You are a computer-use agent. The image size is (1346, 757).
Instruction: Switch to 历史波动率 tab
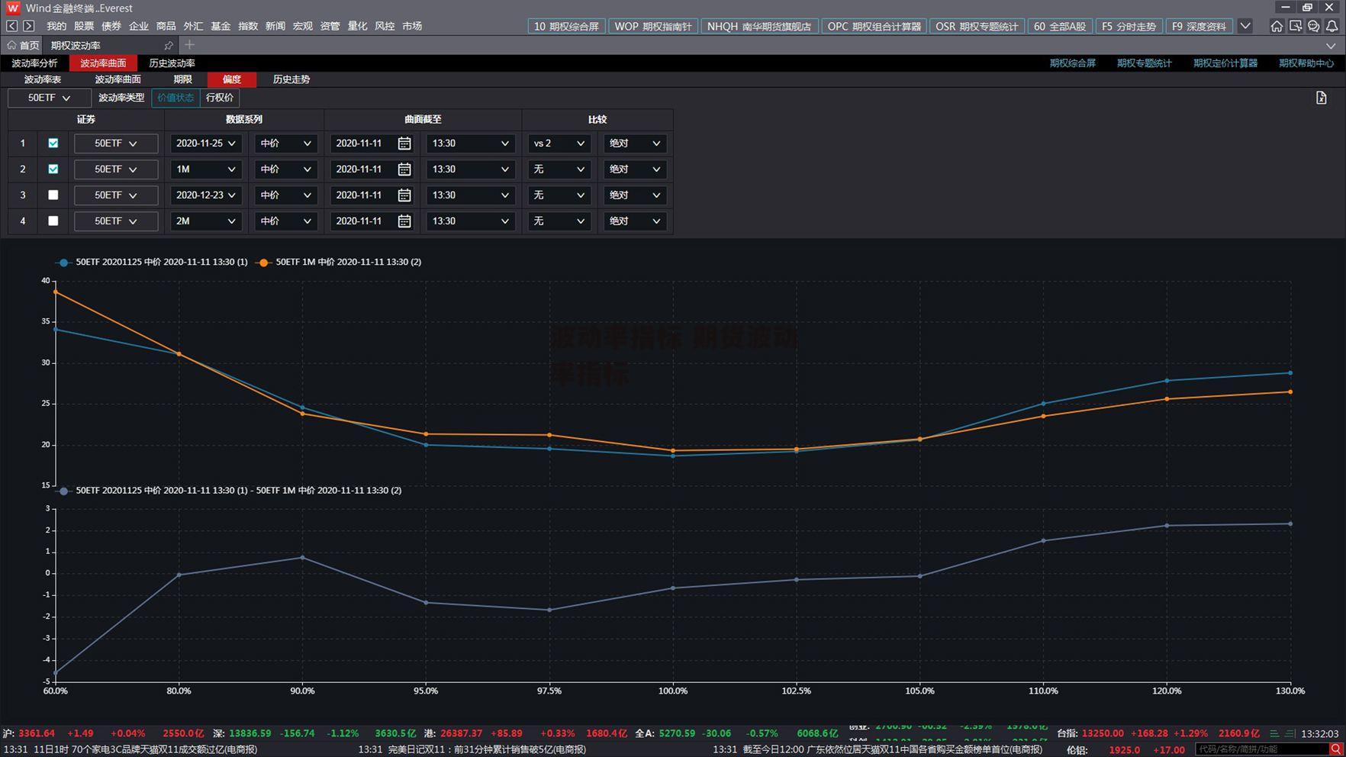(x=172, y=63)
